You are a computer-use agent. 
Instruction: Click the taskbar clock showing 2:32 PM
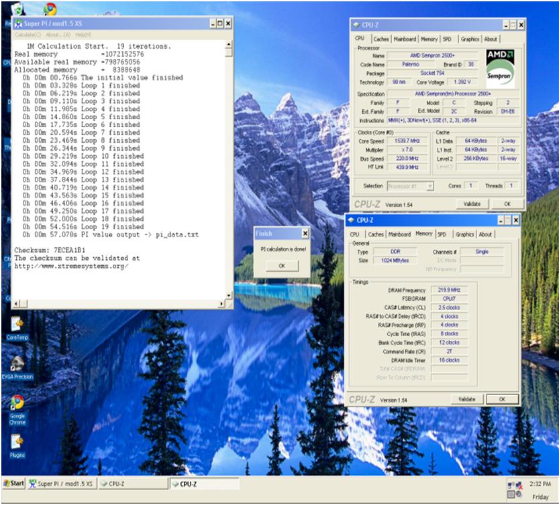(540, 484)
